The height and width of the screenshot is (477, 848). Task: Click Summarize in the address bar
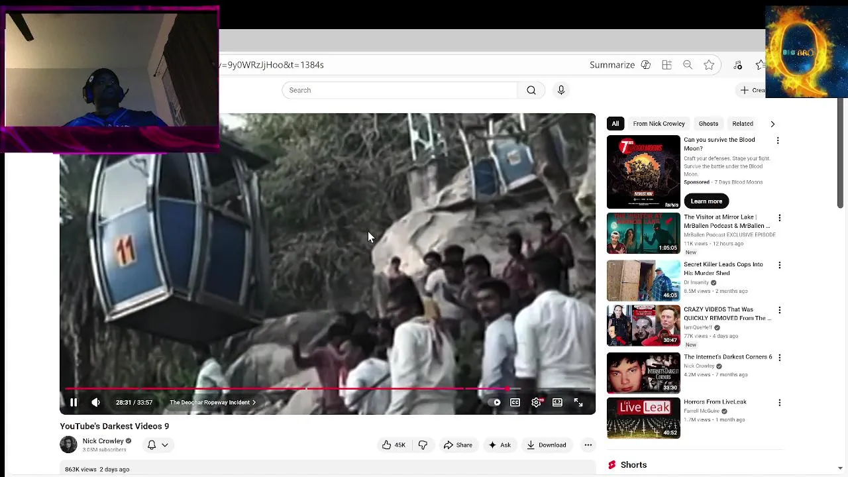(612, 65)
